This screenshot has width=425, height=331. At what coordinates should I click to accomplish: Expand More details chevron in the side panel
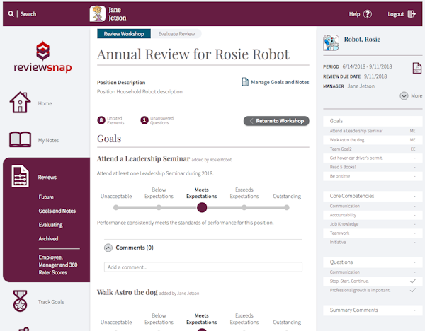[x=404, y=95]
